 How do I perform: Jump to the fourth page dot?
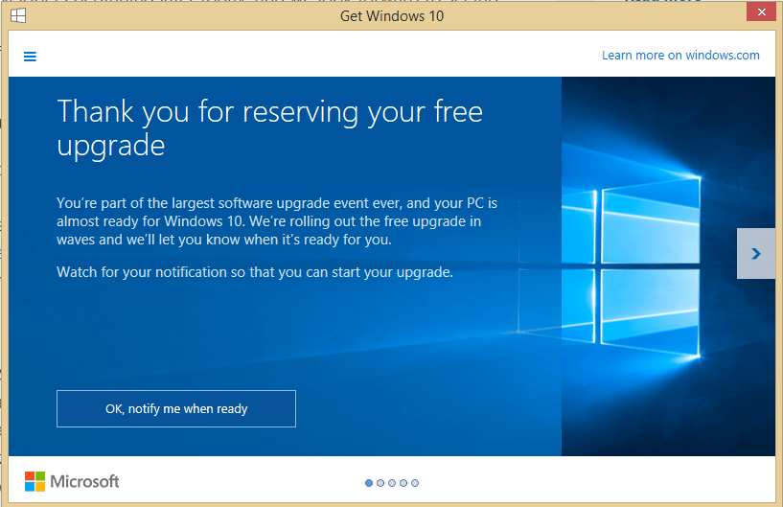(x=403, y=483)
